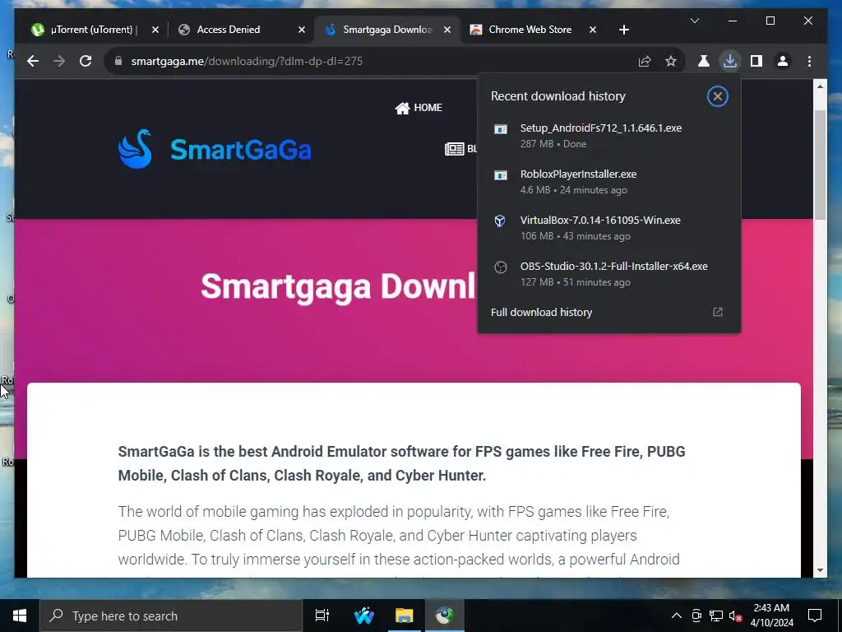Click the blog newspaper icon in navigation
Viewport: 842px width, 632px height.
coord(454,149)
